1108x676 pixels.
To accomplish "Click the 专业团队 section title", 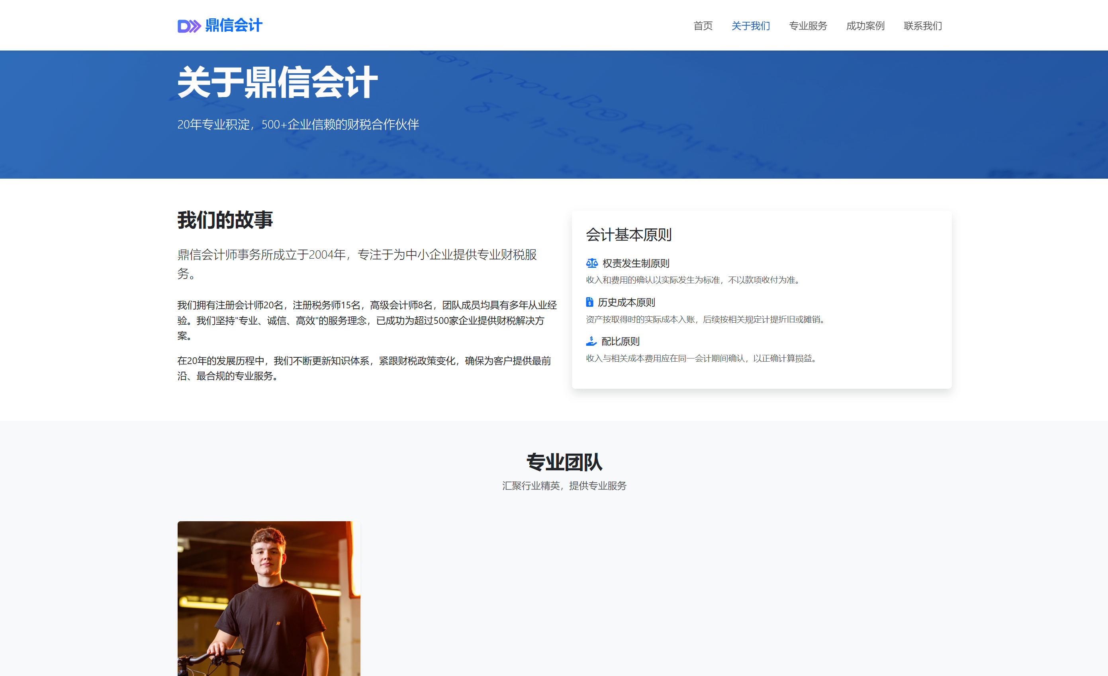I will [x=564, y=462].
